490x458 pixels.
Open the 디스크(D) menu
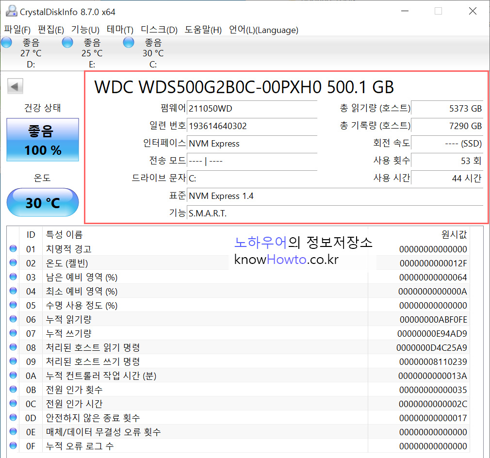(159, 30)
